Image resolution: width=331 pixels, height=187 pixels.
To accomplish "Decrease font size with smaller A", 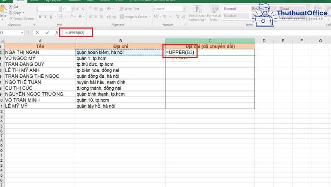I will [x=83, y=9].
